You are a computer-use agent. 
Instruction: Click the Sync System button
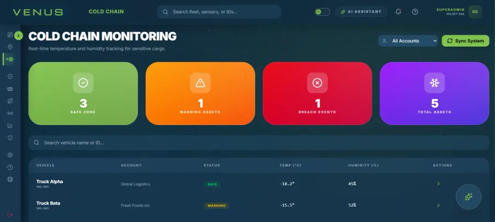(x=465, y=41)
